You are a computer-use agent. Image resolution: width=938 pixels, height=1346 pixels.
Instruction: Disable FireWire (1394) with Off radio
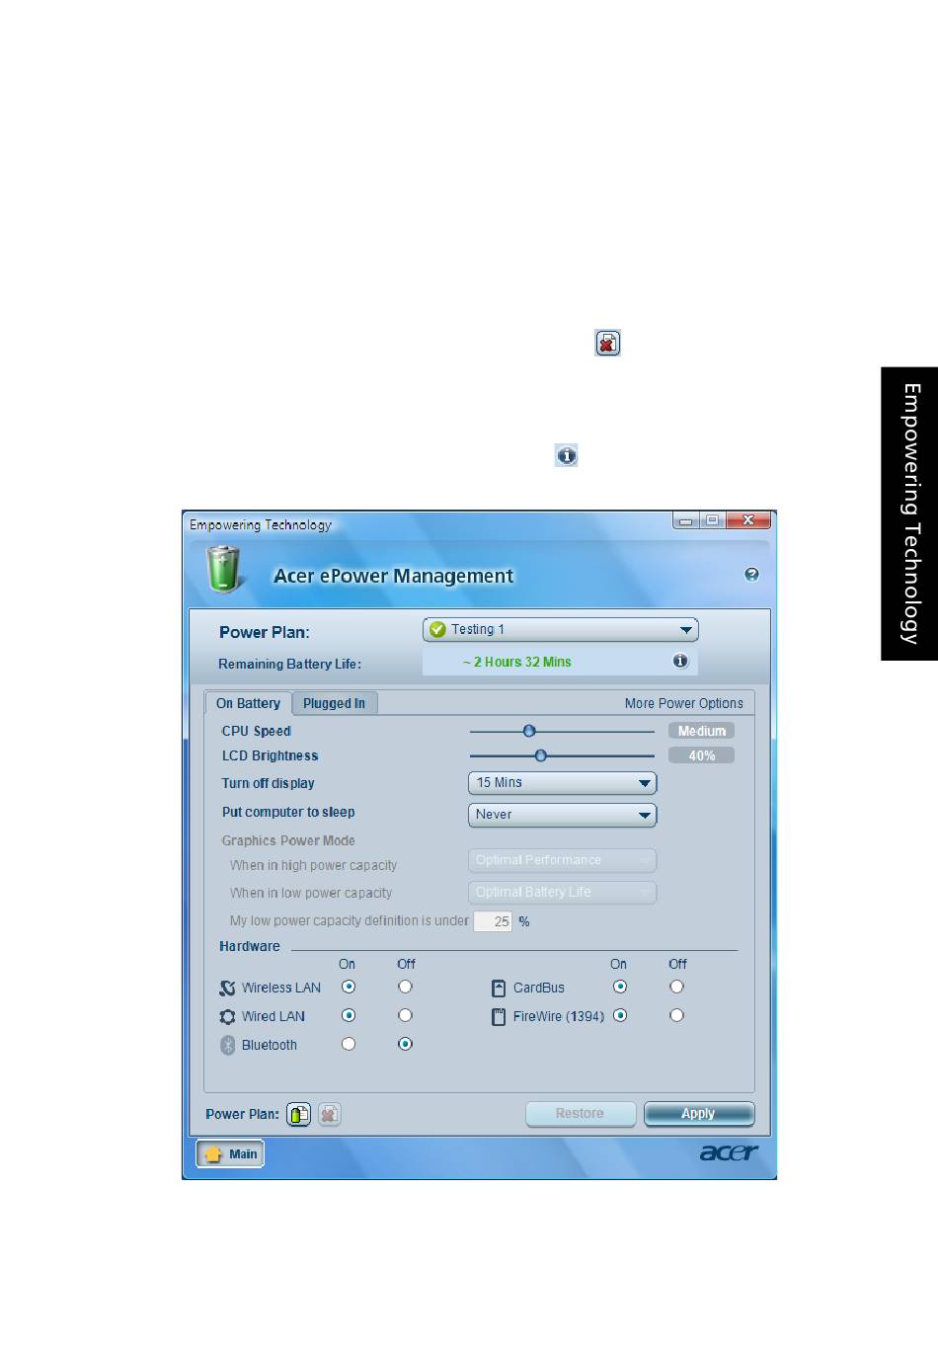tap(676, 1015)
